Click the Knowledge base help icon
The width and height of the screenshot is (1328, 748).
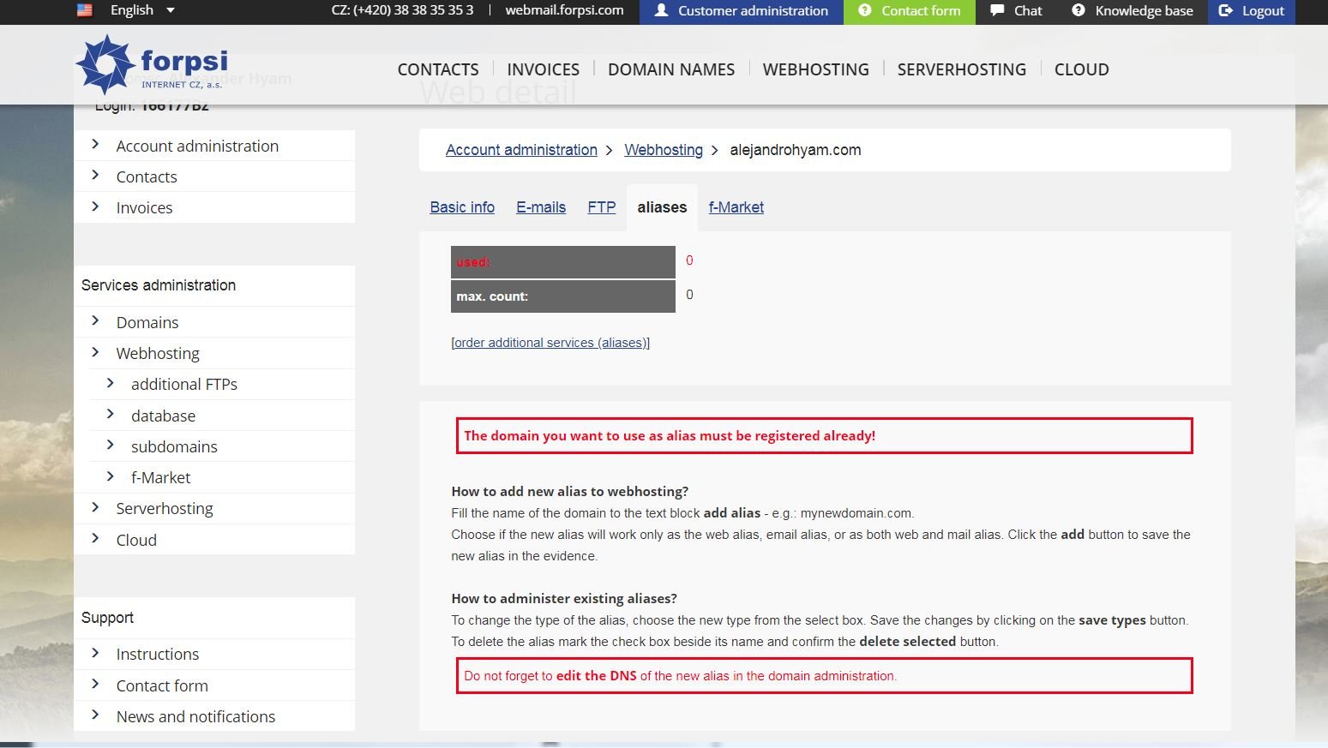(1079, 10)
